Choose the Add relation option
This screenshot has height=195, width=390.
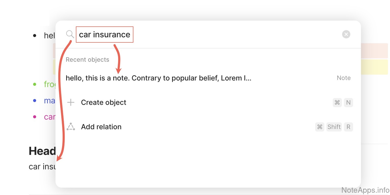click(x=101, y=127)
